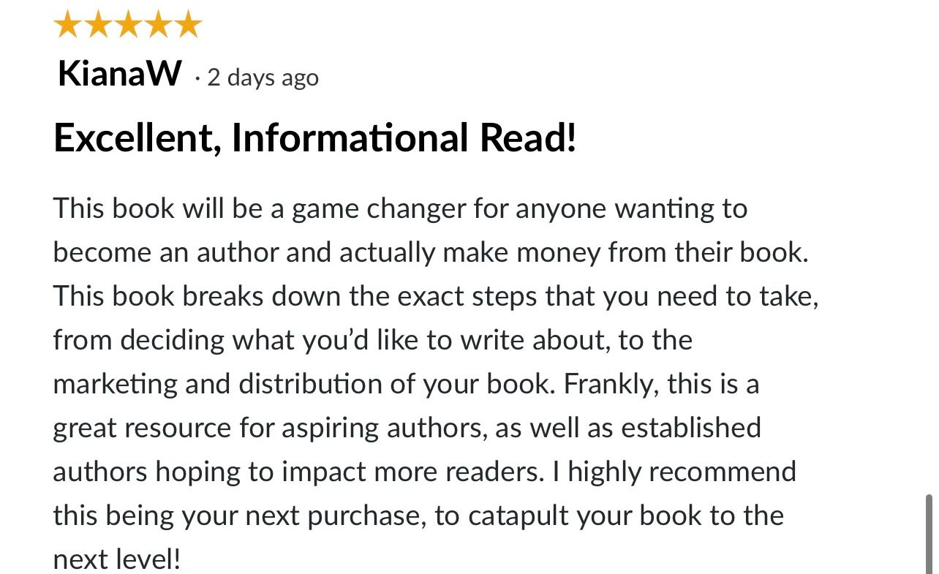Select the fourth gold rating star

click(158, 25)
